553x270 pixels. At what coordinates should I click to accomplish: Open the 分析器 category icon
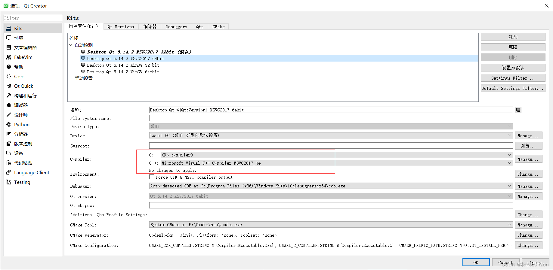click(9, 134)
